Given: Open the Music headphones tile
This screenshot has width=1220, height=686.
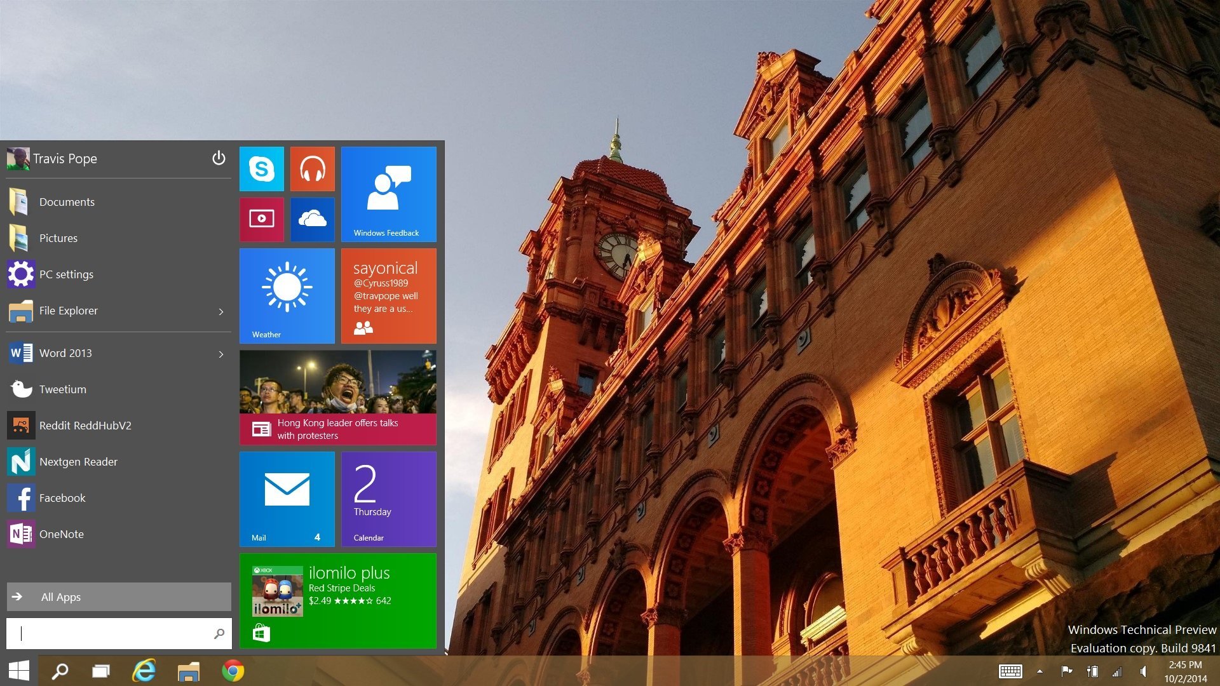Looking at the screenshot, I should (312, 169).
